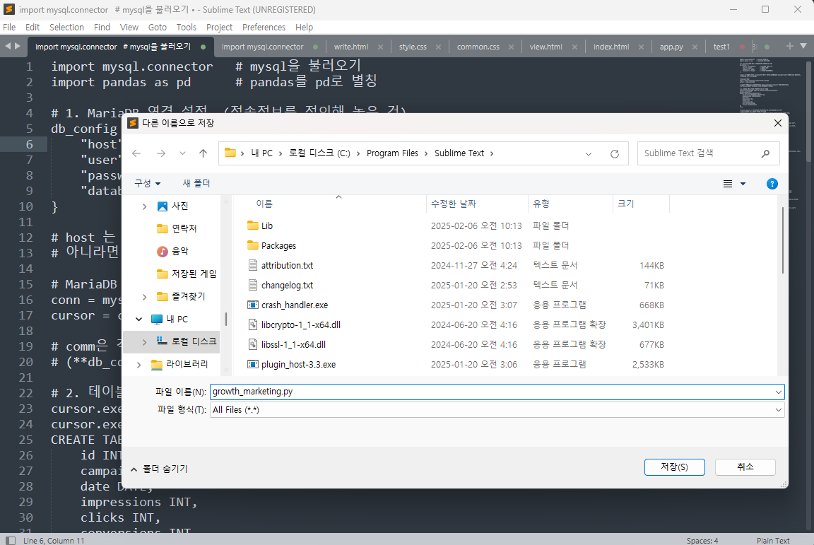Sort files by 유형 column header
Image resolution: width=814 pixels, height=545 pixels.
tap(541, 204)
